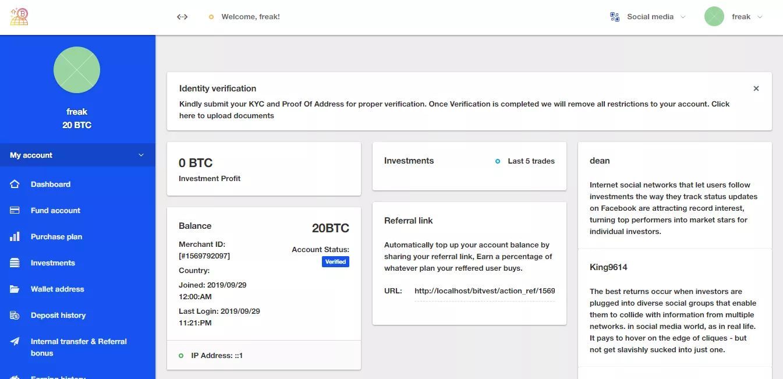Open the Social media dropdown
This screenshot has width=783, height=379.
point(648,17)
